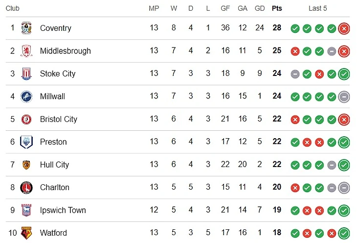Click the GD column header
Screen dimensions: 357x243
(x=260, y=8)
